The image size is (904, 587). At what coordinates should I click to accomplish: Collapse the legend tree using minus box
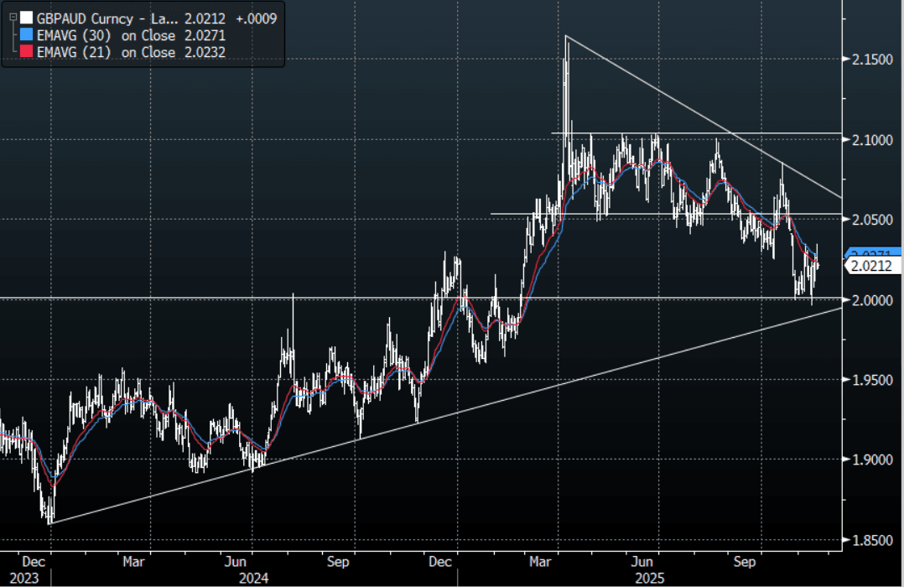point(12,16)
